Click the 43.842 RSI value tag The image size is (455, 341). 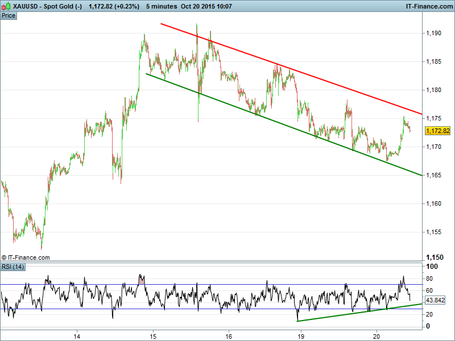tap(435, 300)
